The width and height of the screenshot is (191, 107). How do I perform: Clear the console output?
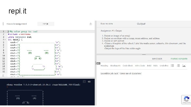point(89,82)
